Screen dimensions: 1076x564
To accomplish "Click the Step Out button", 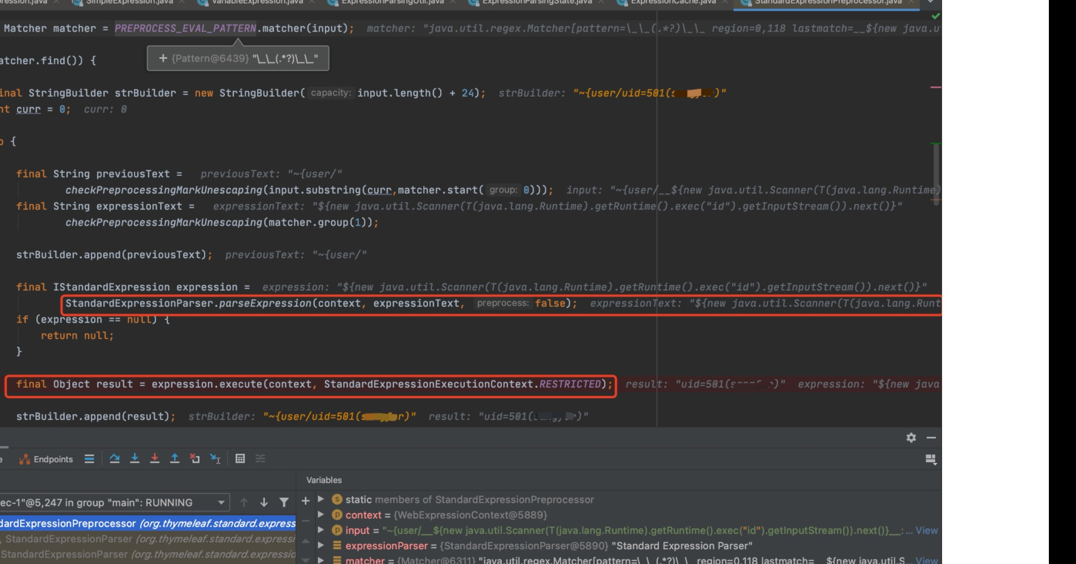I will pyautogui.click(x=175, y=459).
